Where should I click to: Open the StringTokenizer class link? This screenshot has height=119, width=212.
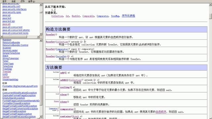11,59
